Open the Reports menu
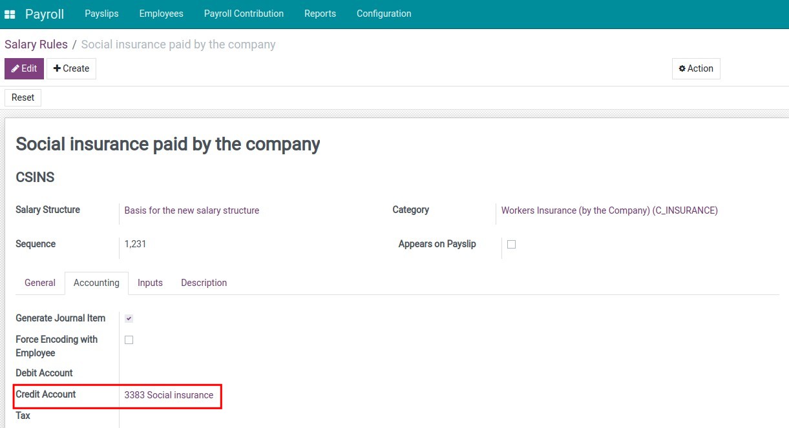Viewport: 789px width, 428px height. click(x=320, y=14)
